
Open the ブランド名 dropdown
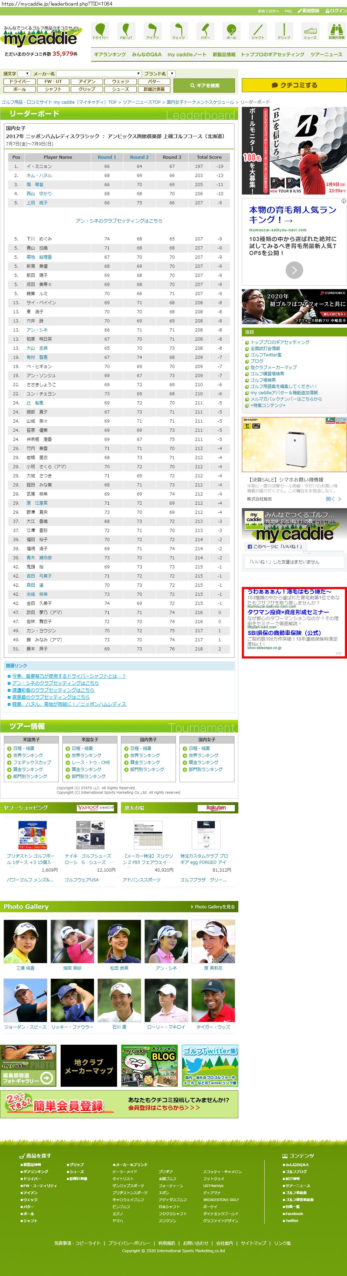tap(171, 73)
